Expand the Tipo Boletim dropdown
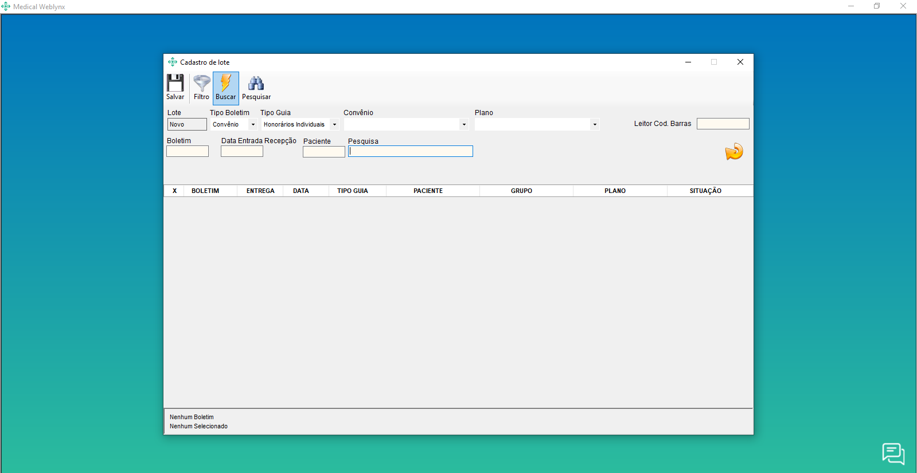 253,124
